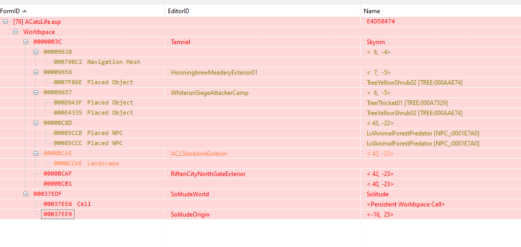Select the 0000CCAE Landscape row

pos(261,163)
